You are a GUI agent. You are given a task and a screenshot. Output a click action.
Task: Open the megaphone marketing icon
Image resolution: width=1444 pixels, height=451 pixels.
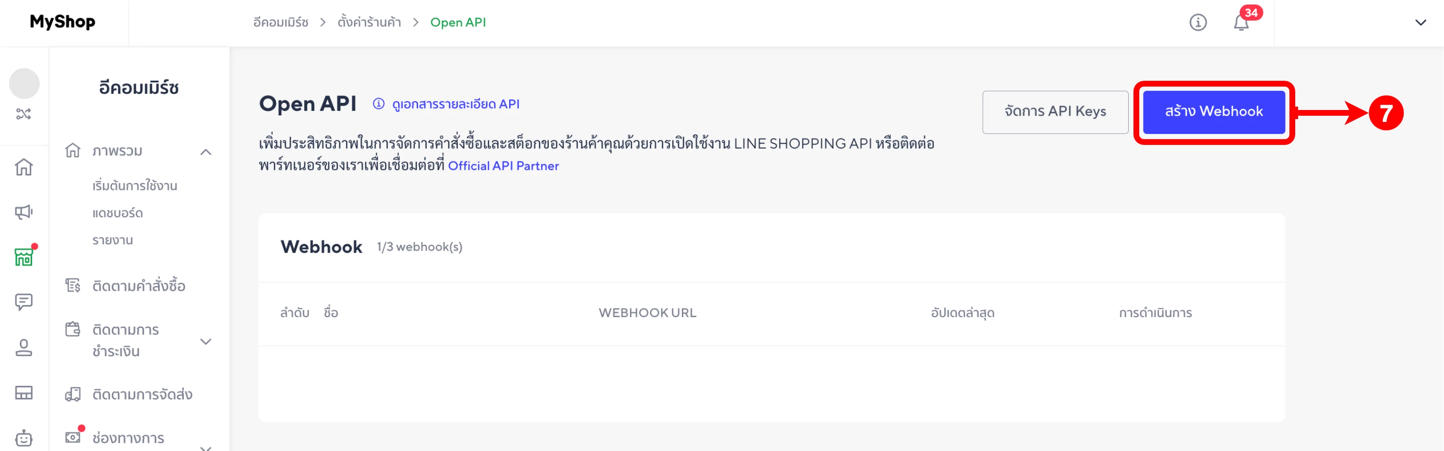[23, 212]
